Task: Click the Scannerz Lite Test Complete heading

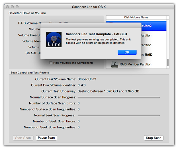Action: click(x=96, y=34)
